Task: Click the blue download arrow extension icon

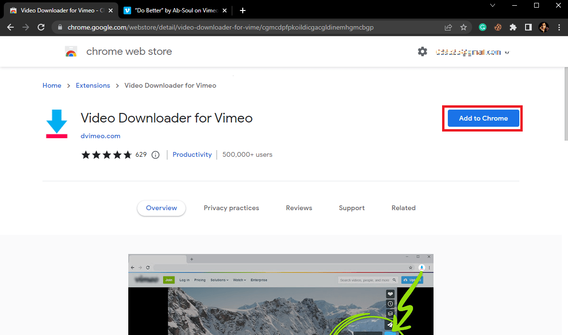Action: point(56,124)
